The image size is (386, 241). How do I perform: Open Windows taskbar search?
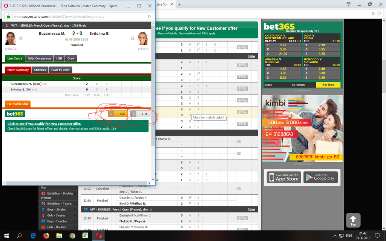click(x=20, y=236)
